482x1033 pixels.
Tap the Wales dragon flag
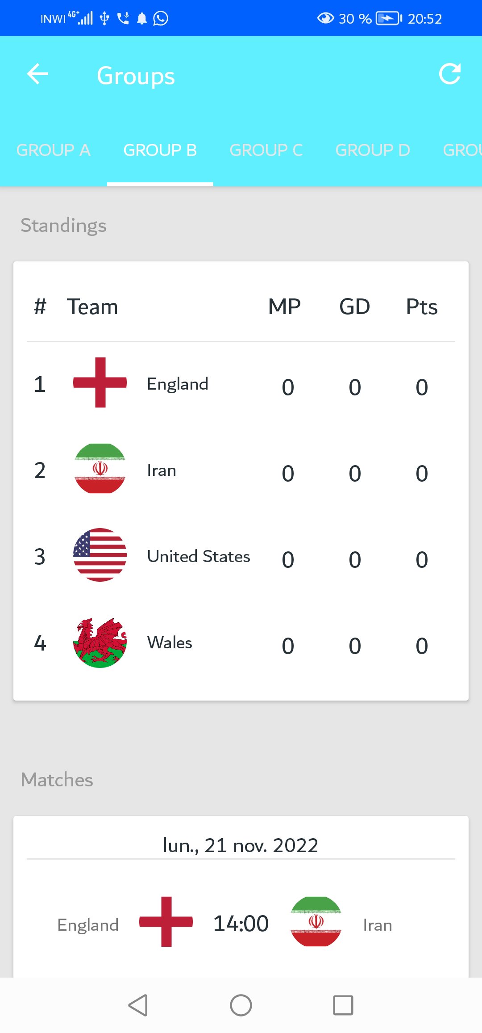(x=100, y=642)
